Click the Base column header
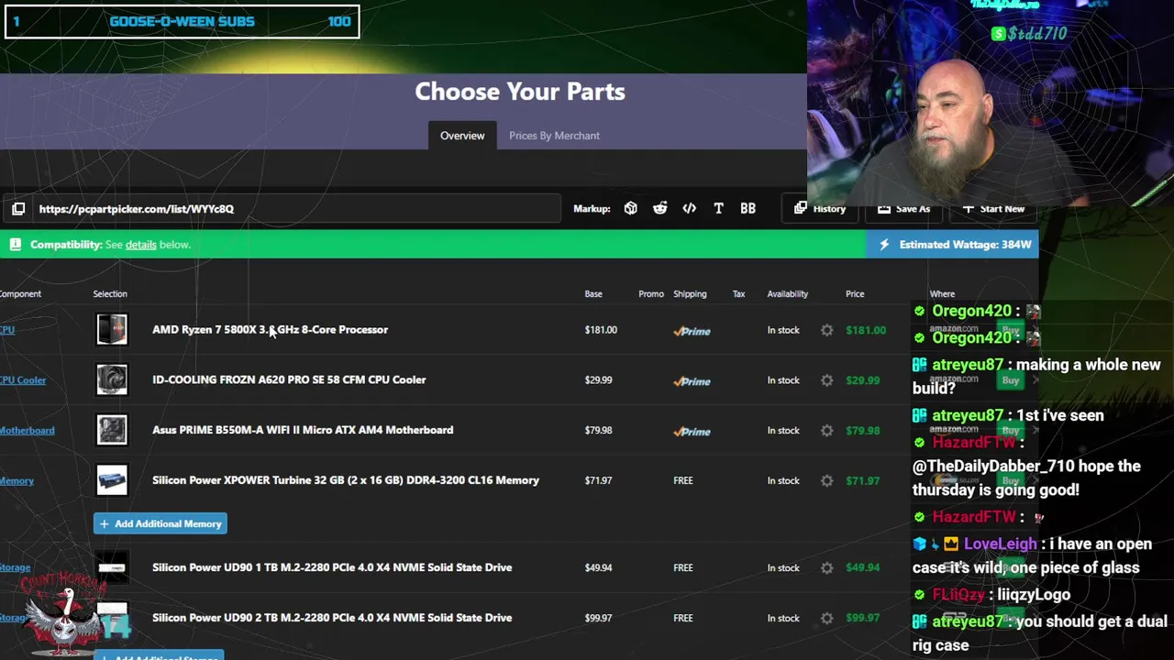Viewport: 1174px width, 660px height. (x=593, y=294)
